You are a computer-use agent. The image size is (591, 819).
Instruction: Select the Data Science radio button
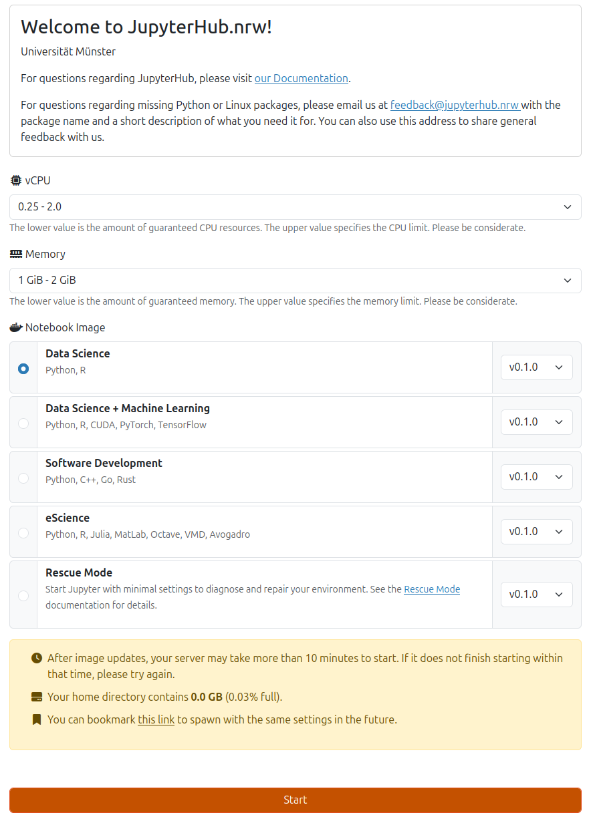tap(23, 369)
